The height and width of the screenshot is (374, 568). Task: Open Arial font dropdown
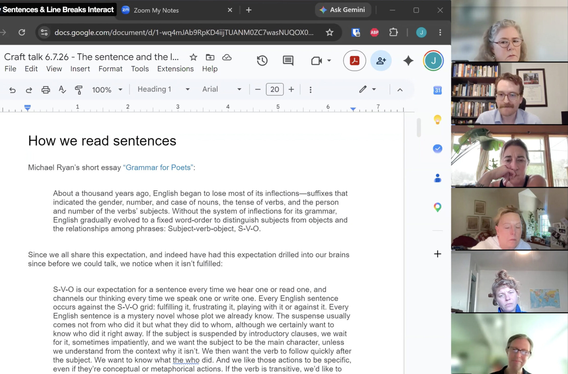click(222, 89)
